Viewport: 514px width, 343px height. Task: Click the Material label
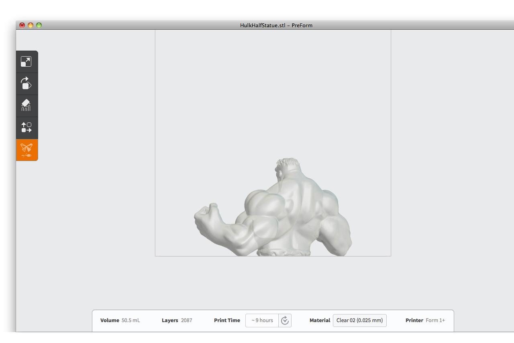[x=320, y=321]
